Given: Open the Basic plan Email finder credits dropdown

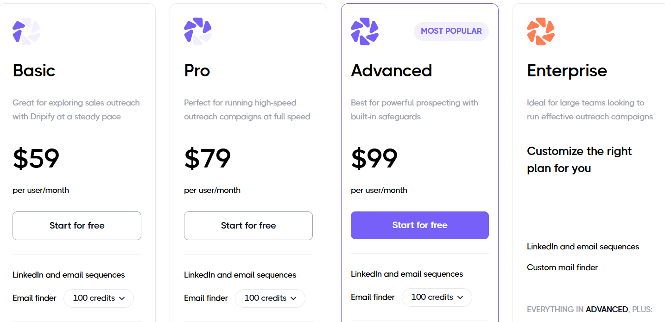Looking at the screenshot, I should tap(98, 298).
